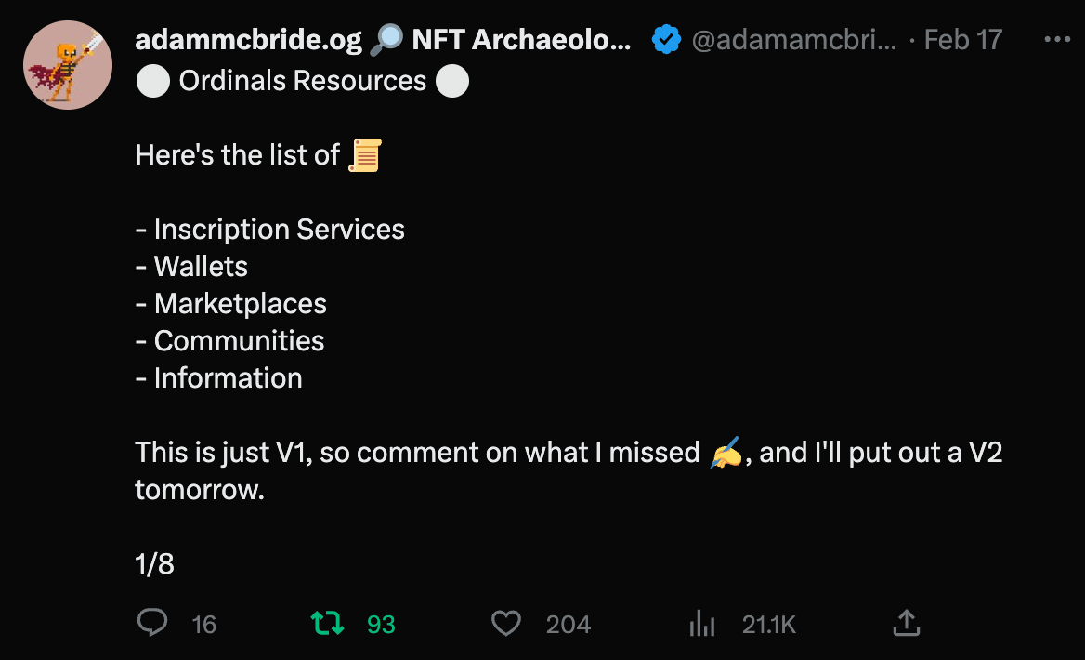Click the 1/8 thread counter text
Viewport: 1085px width, 660px height.
point(154,563)
